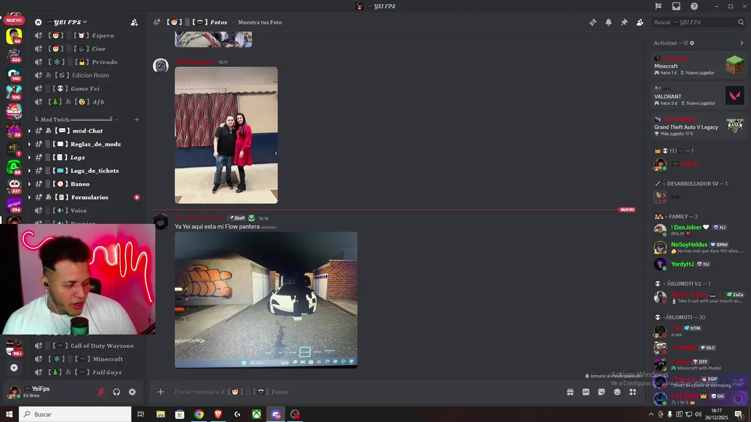Open Xbox app from taskbar

pyautogui.click(x=256, y=414)
